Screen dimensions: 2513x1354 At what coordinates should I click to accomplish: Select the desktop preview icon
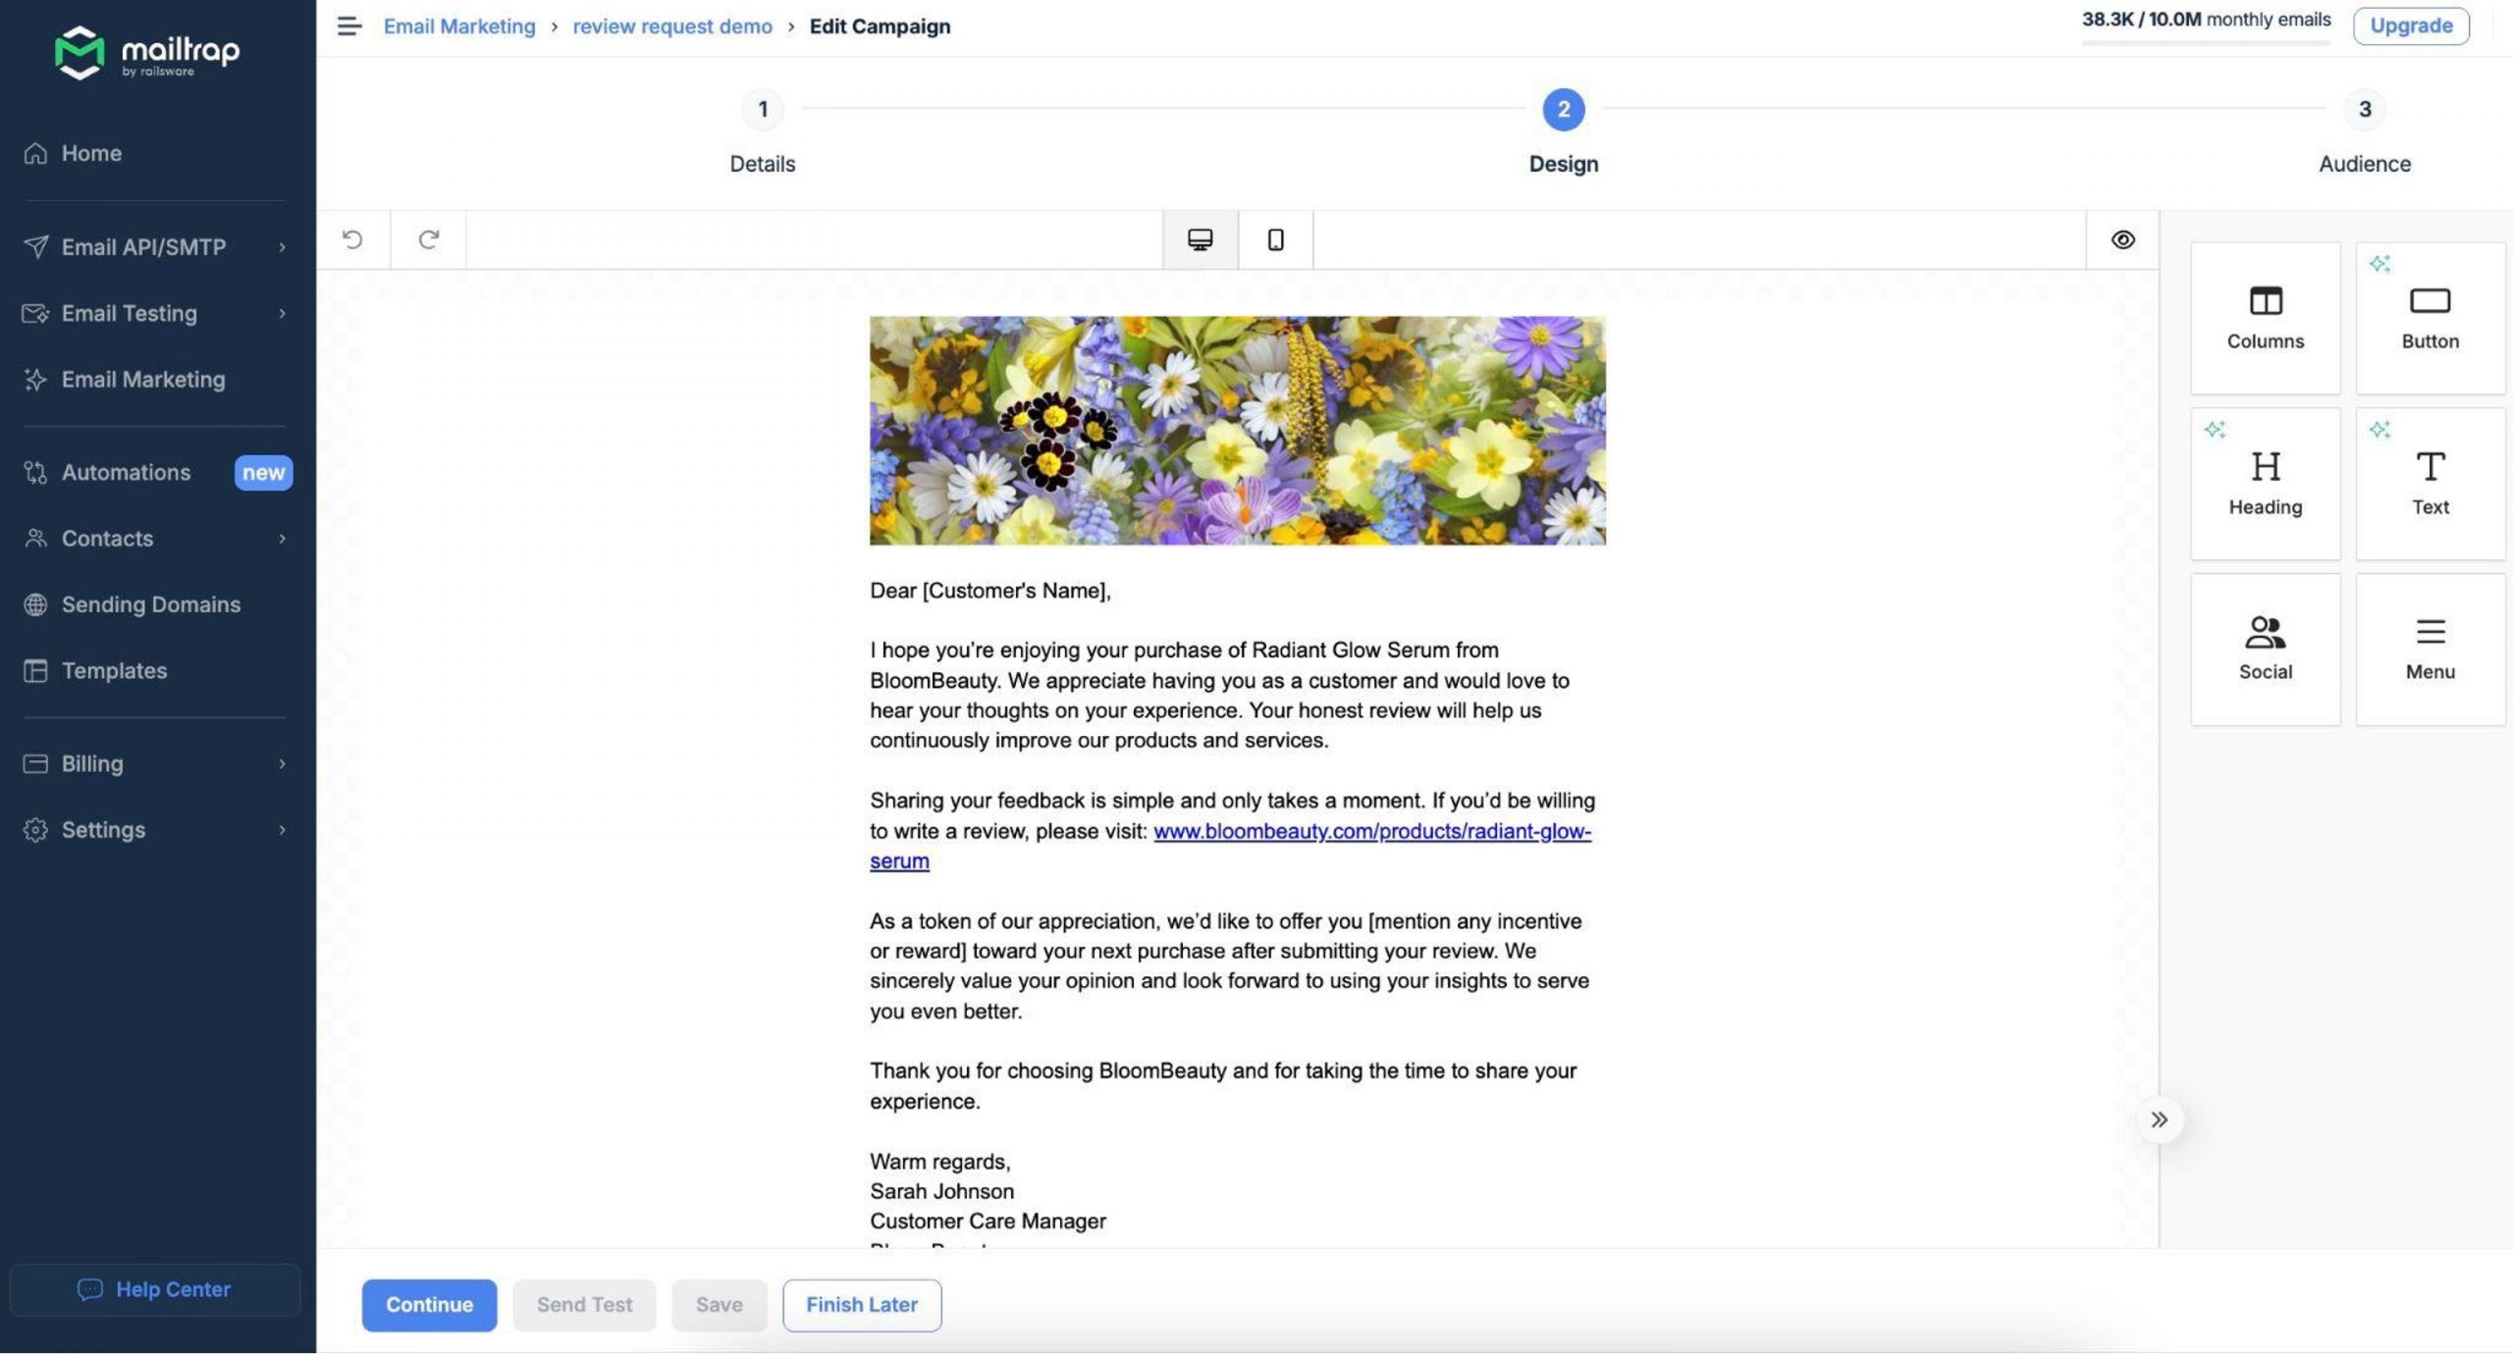tap(1199, 239)
